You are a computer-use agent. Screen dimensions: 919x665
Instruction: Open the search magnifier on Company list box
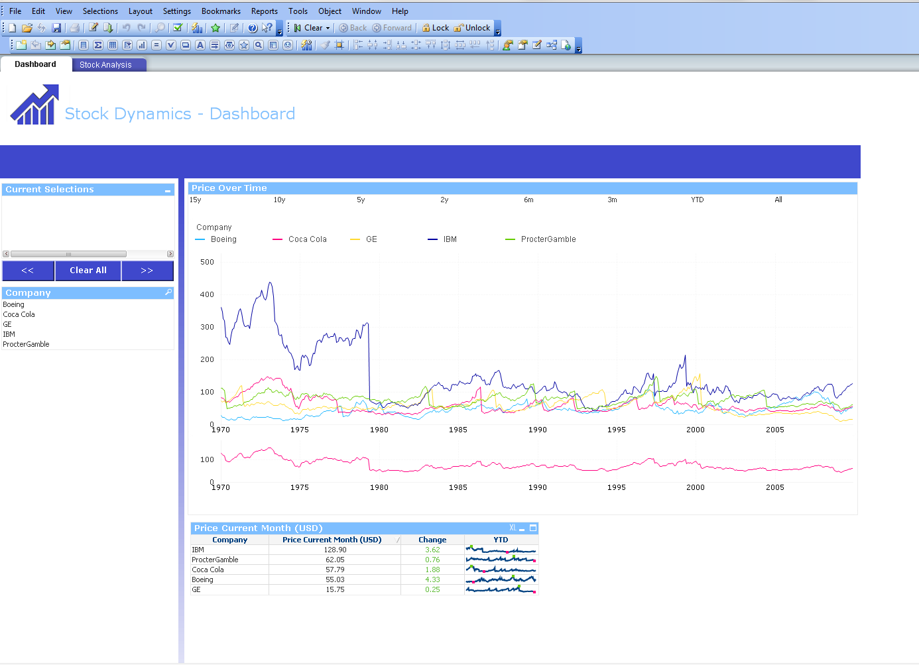(x=168, y=292)
